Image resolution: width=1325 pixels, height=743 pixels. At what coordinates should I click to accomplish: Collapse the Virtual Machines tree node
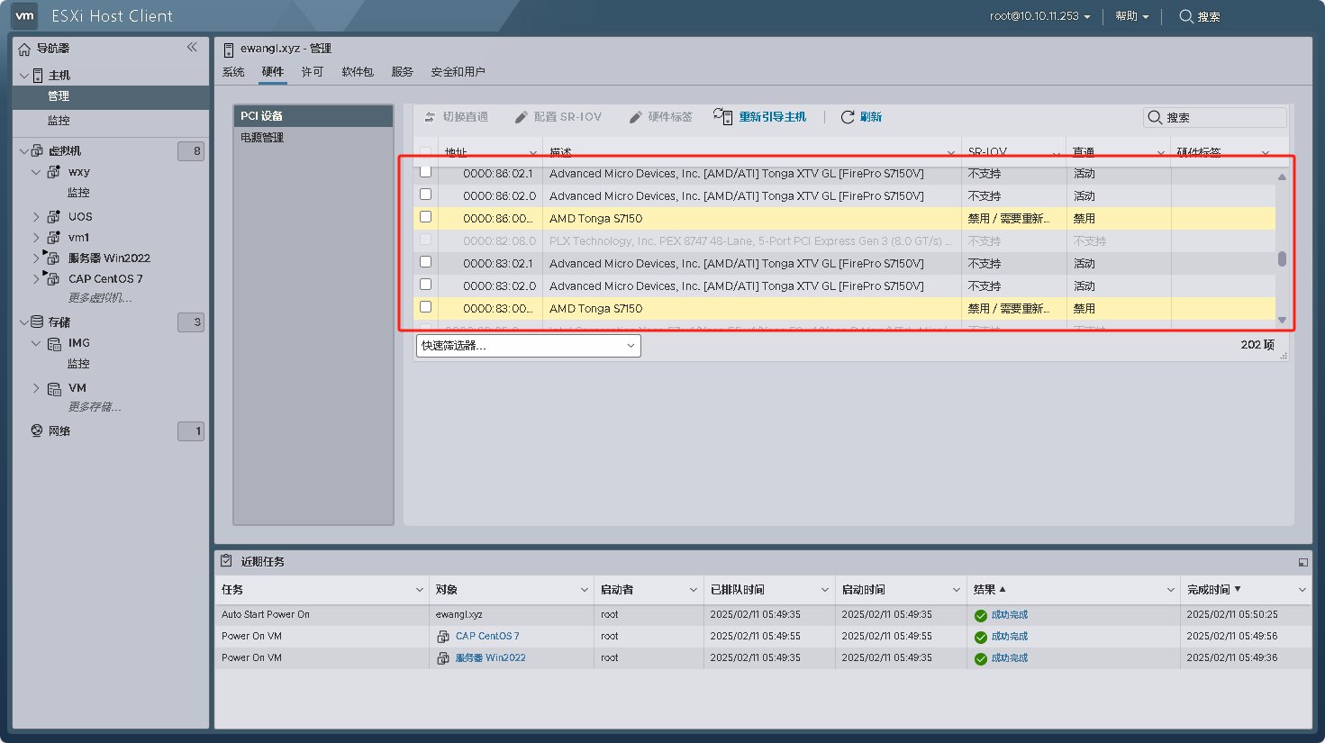pyautogui.click(x=23, y=150)
